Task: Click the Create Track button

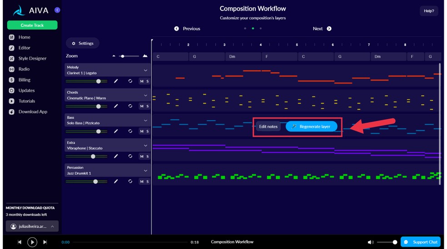Action: tap(32, 25)
